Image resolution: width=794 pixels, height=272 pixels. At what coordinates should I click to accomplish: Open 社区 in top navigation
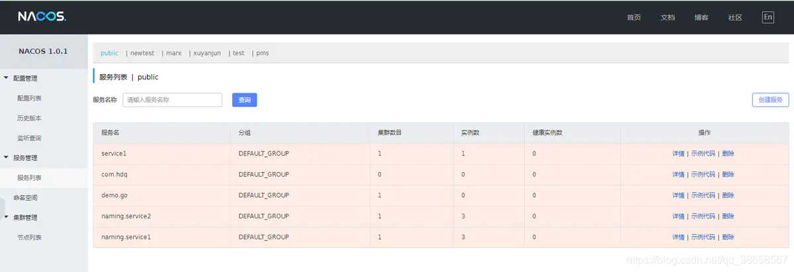coord(735,17)
